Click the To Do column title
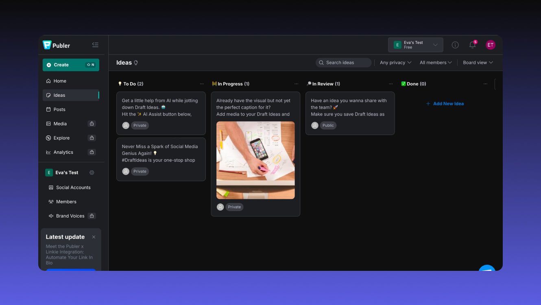The image size is (541, 305). [x=131, y=84]
